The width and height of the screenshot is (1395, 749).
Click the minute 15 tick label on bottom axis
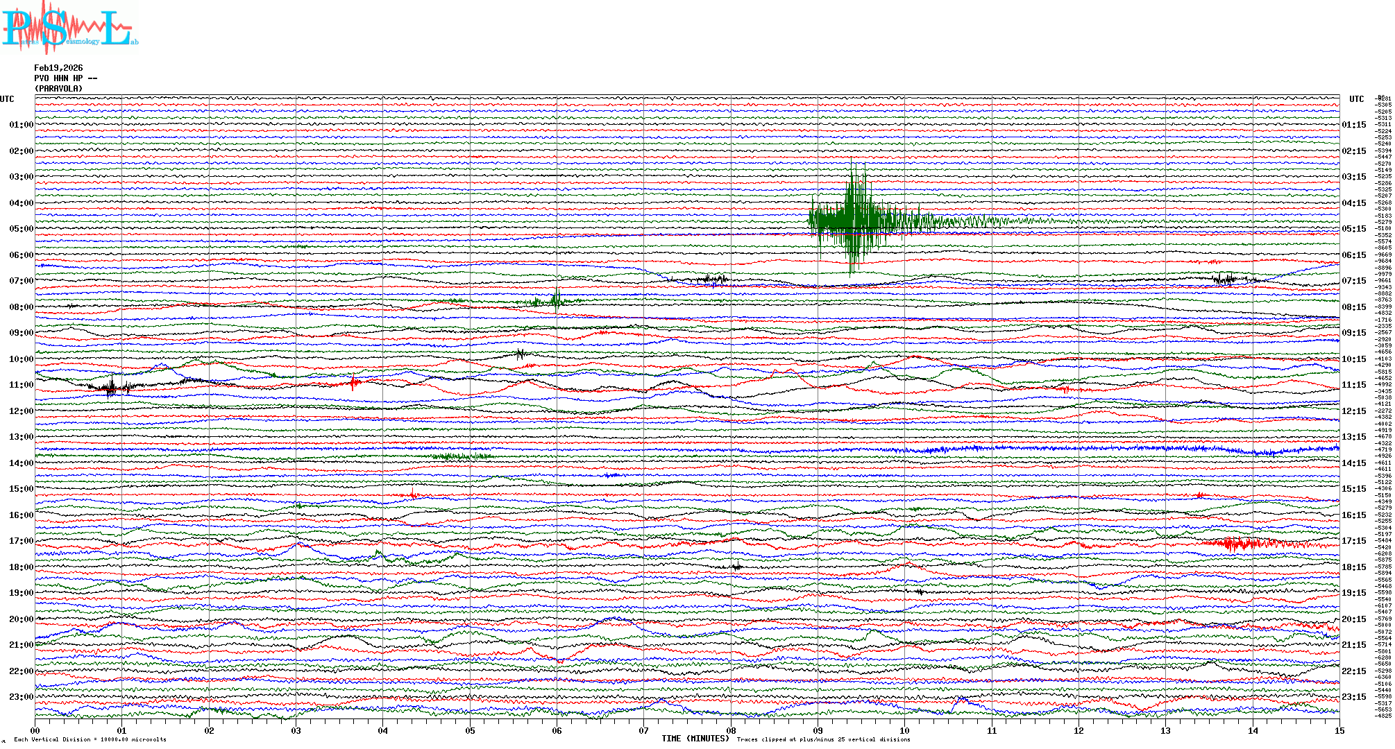1339,730
